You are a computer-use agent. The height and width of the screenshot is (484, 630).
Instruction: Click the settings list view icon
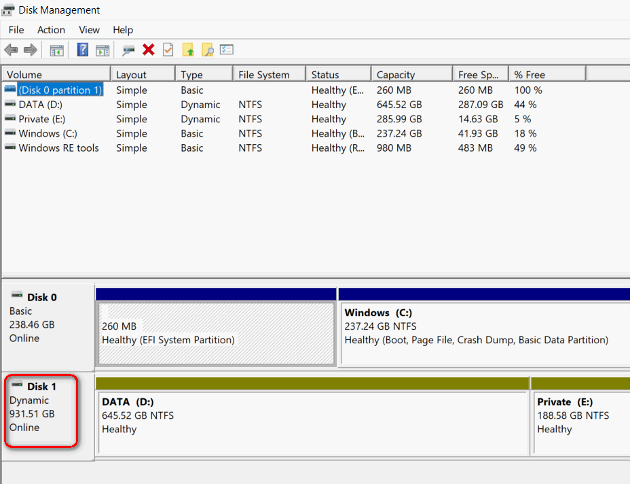[x=227, y=50]
